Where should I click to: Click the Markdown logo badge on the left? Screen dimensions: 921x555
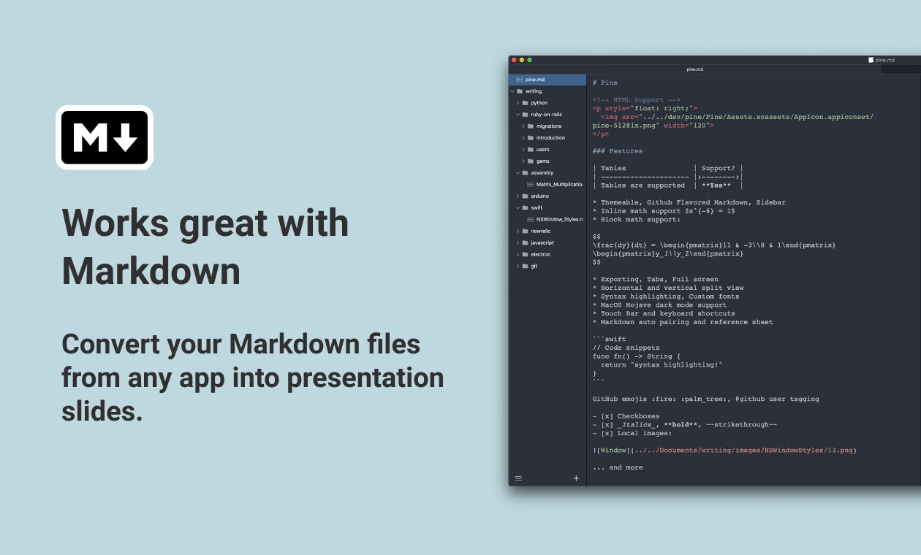click(x=105, y=137)
